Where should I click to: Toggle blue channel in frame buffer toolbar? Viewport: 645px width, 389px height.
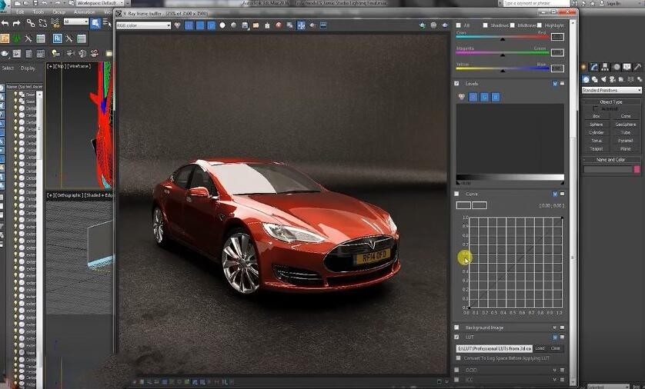pyautogui.click(x=211, y=25)
